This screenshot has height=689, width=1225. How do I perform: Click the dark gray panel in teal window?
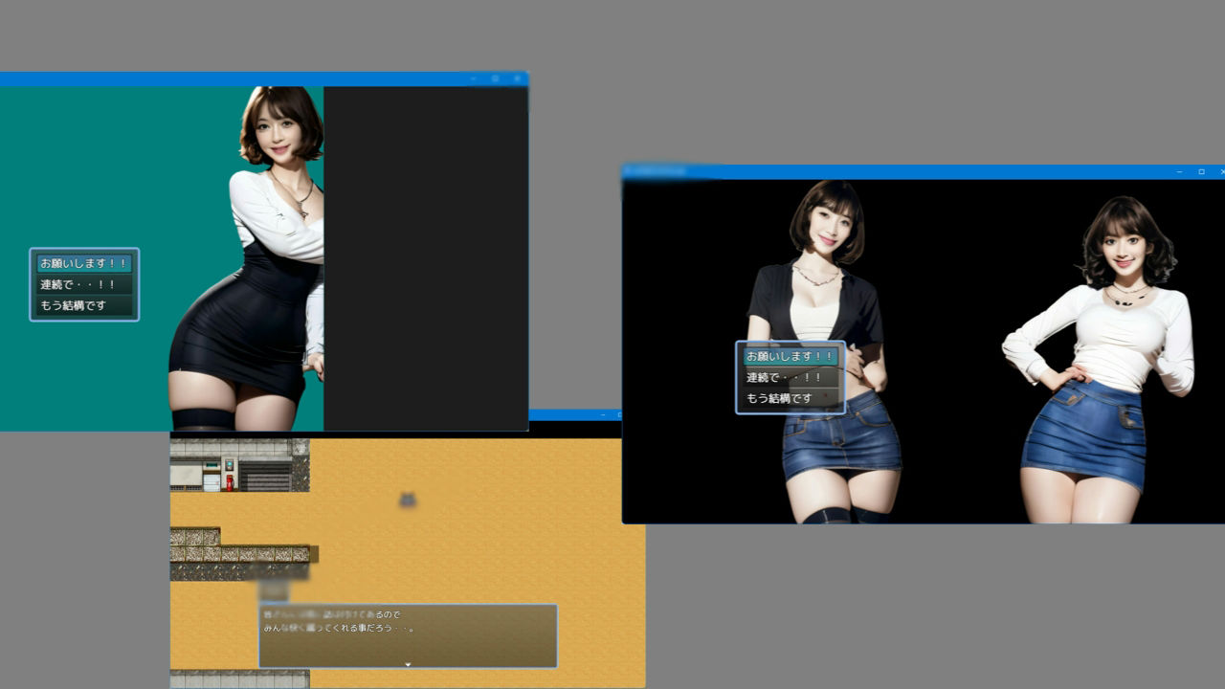click(425, 258)
